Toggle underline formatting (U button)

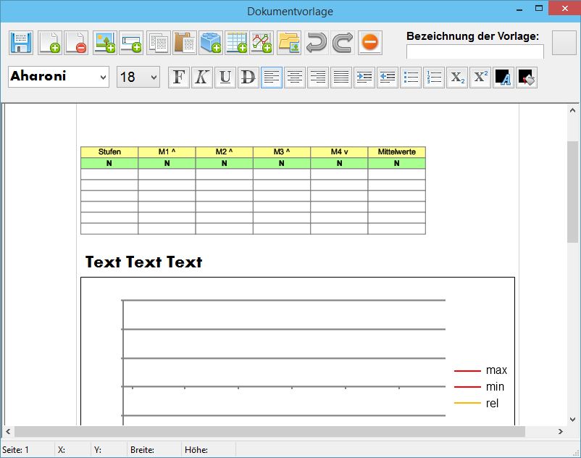tap(225, 78)
